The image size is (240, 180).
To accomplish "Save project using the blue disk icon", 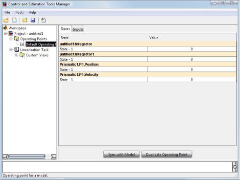I will pos(33,20).
